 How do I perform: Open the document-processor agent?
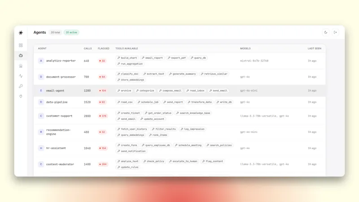[61, 77]
